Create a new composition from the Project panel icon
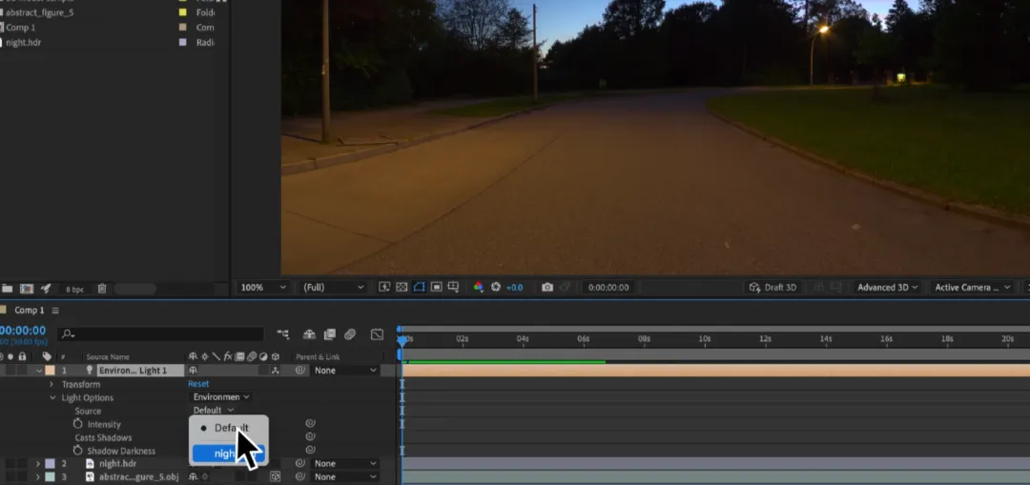Image resolution: width=1030 pixels, height=485 pixels. tap(27, 288)
